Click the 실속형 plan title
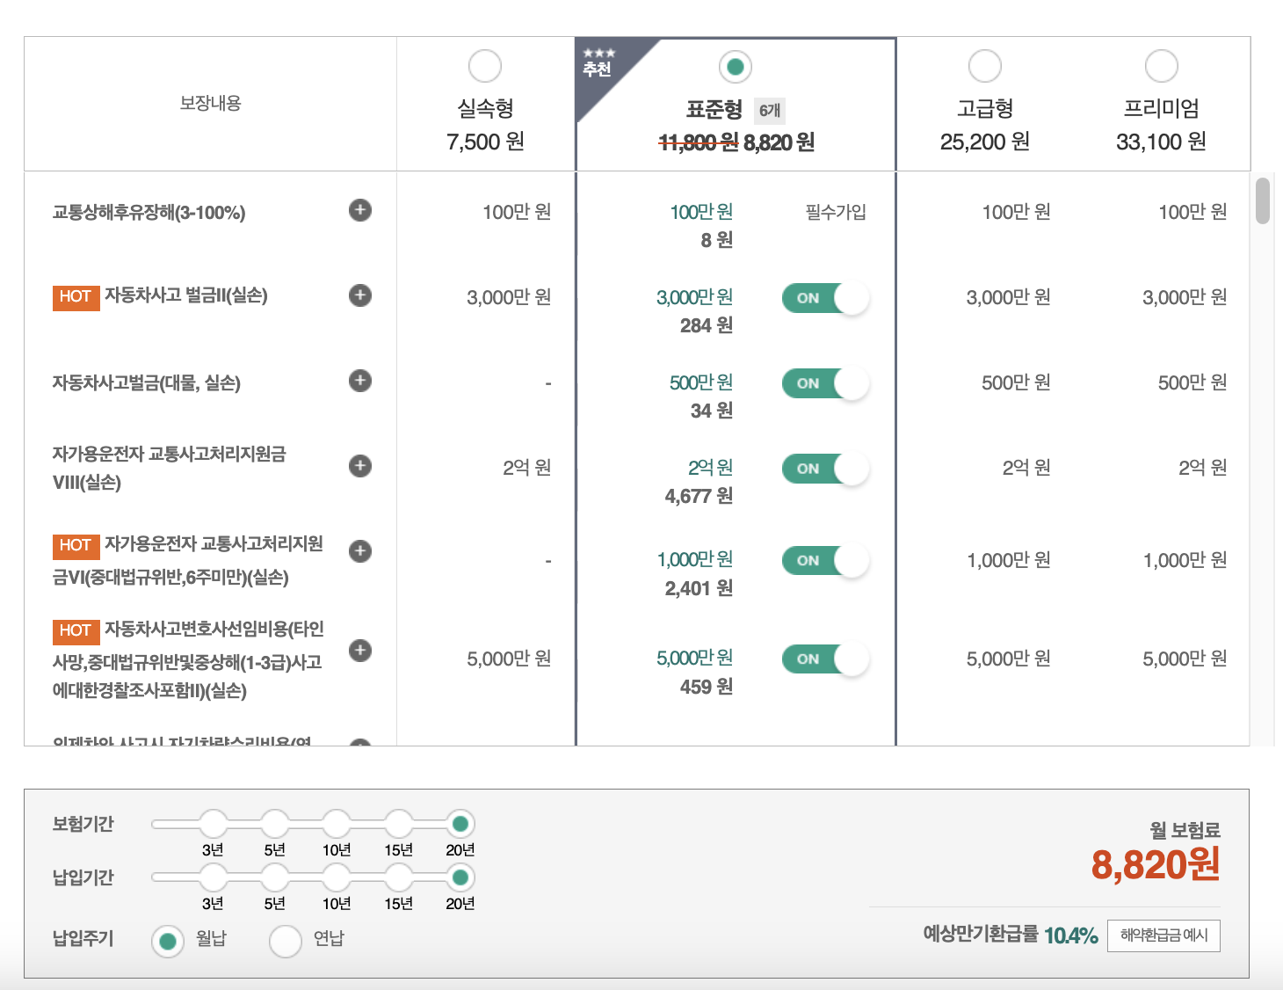The width and height of the screenshot is (1283, 990). click(x=485, y=109)
